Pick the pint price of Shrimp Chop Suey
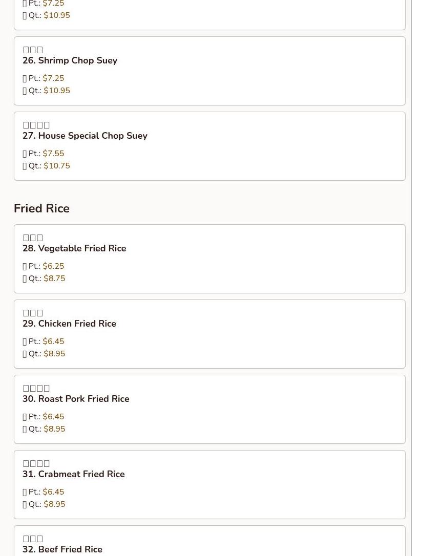Screen dimensions: 422x556 tap(53, 78)
